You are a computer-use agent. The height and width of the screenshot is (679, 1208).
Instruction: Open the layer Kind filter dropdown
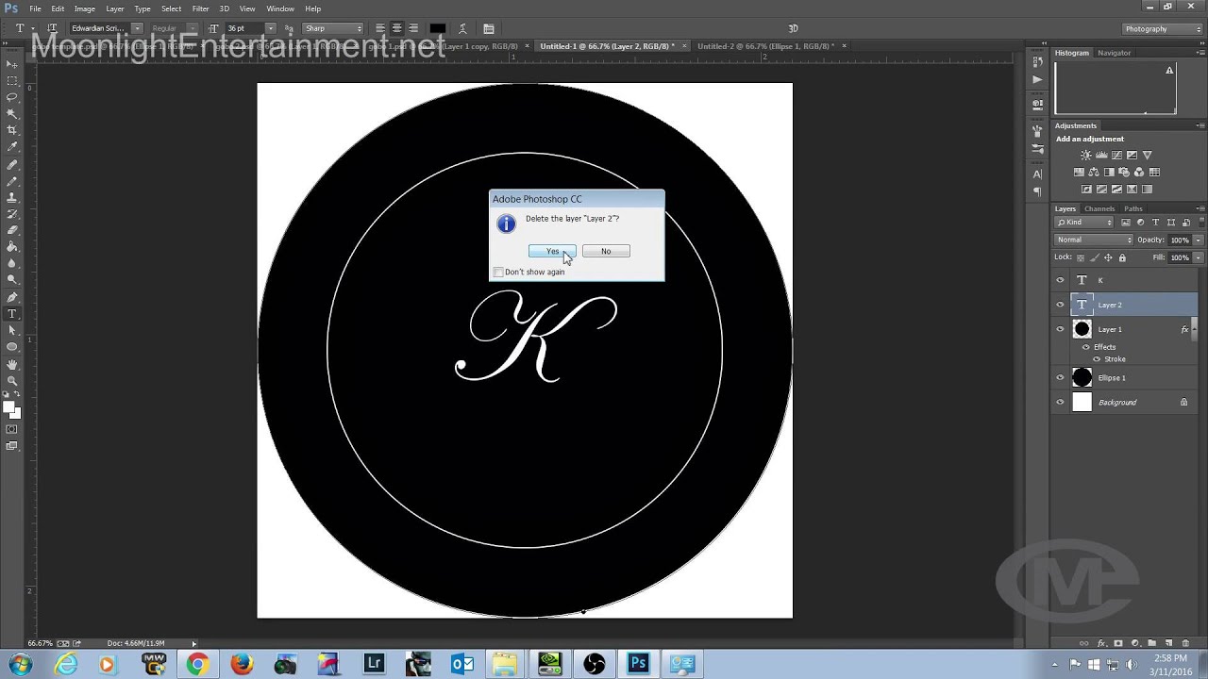coord(1084,223)
